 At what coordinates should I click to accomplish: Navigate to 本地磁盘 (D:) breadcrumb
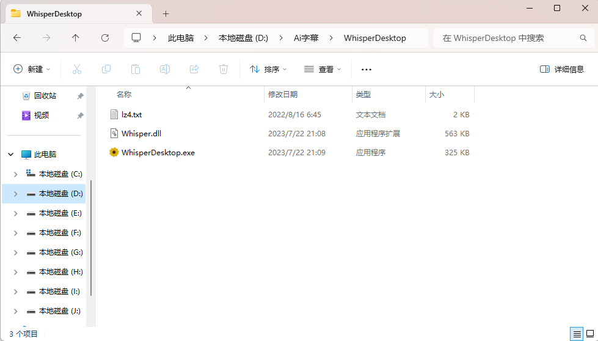[243, 38]
